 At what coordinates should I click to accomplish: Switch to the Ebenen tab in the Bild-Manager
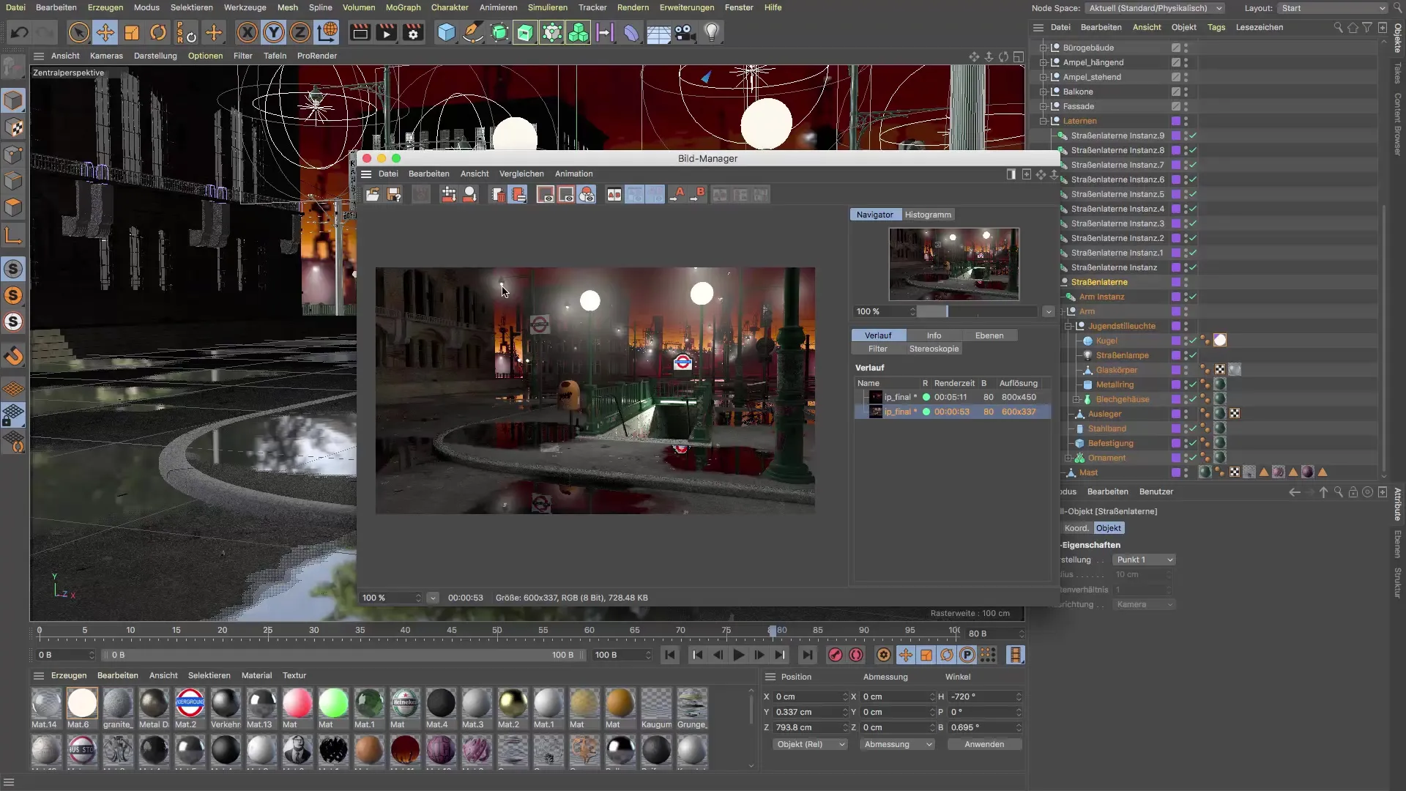tap(989, 335)
